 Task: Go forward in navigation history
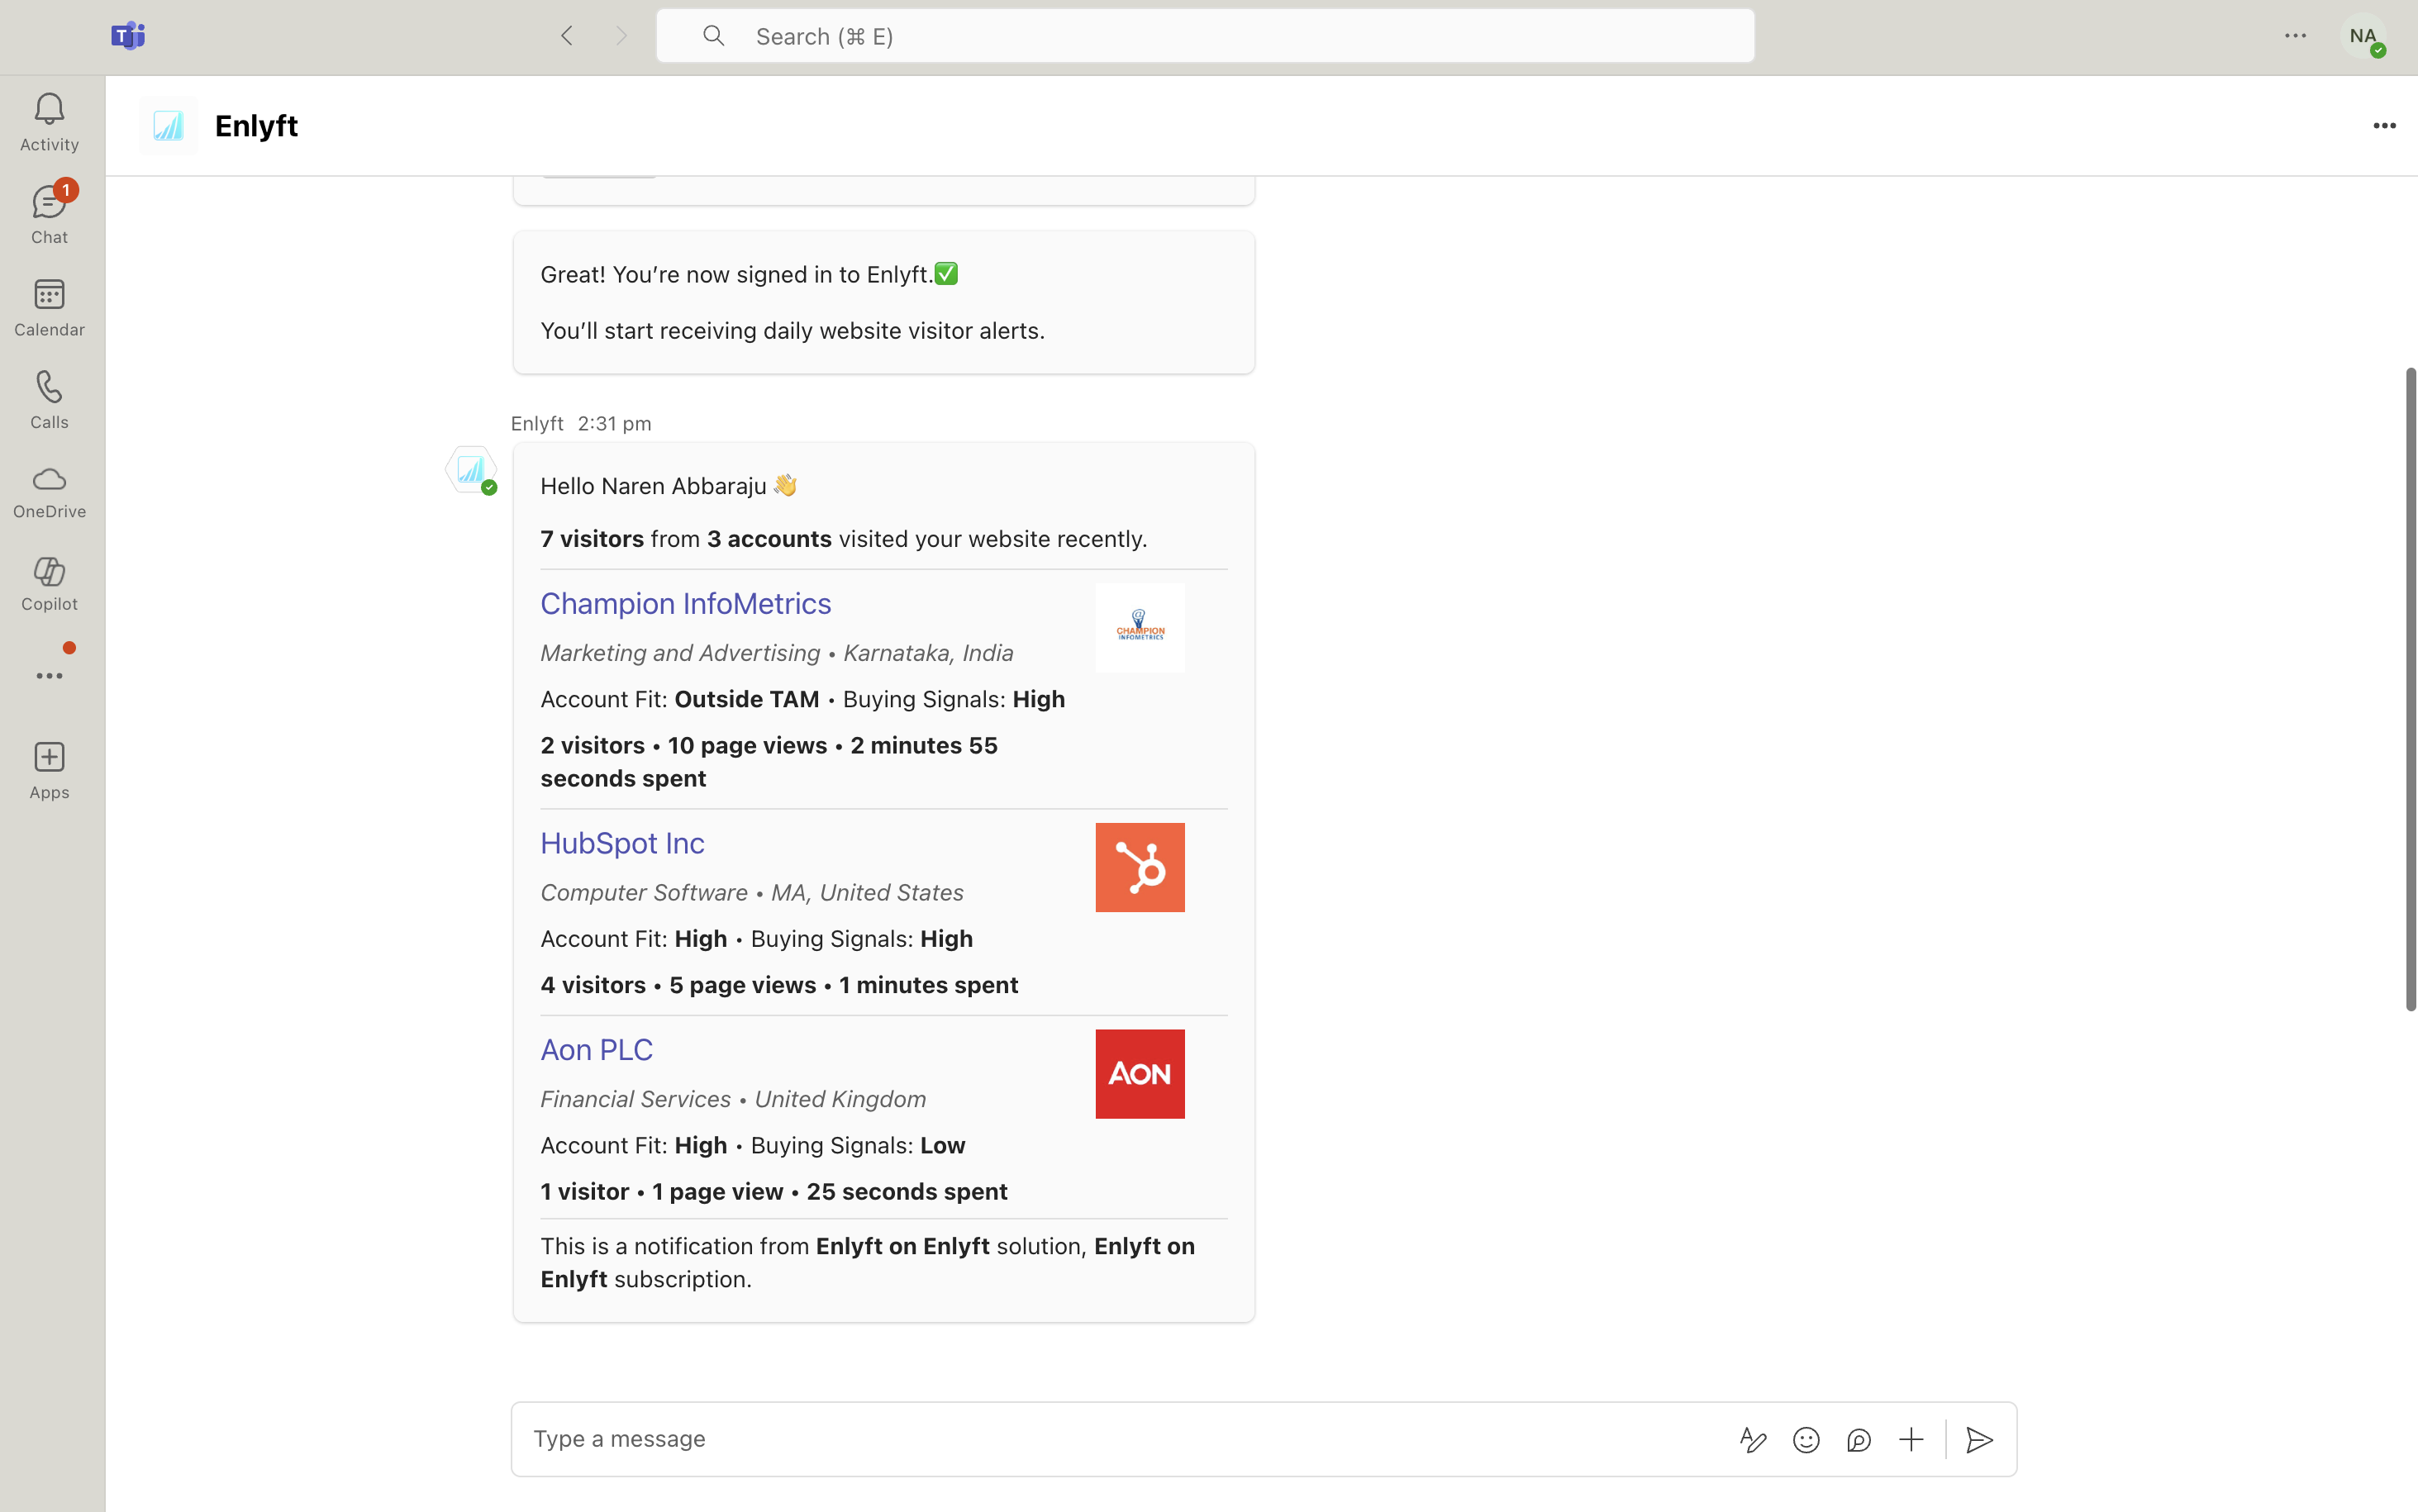[x=621, y=36]
